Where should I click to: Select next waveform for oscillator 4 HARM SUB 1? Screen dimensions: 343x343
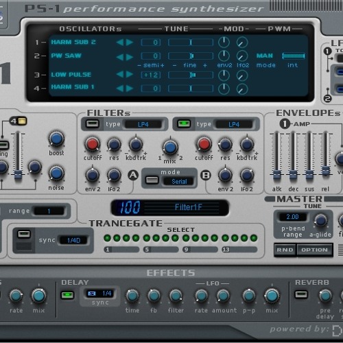click(x=130, y=88)
